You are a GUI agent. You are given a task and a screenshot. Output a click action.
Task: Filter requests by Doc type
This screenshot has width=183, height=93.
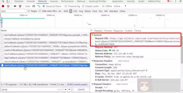click(x=101, y=11)
